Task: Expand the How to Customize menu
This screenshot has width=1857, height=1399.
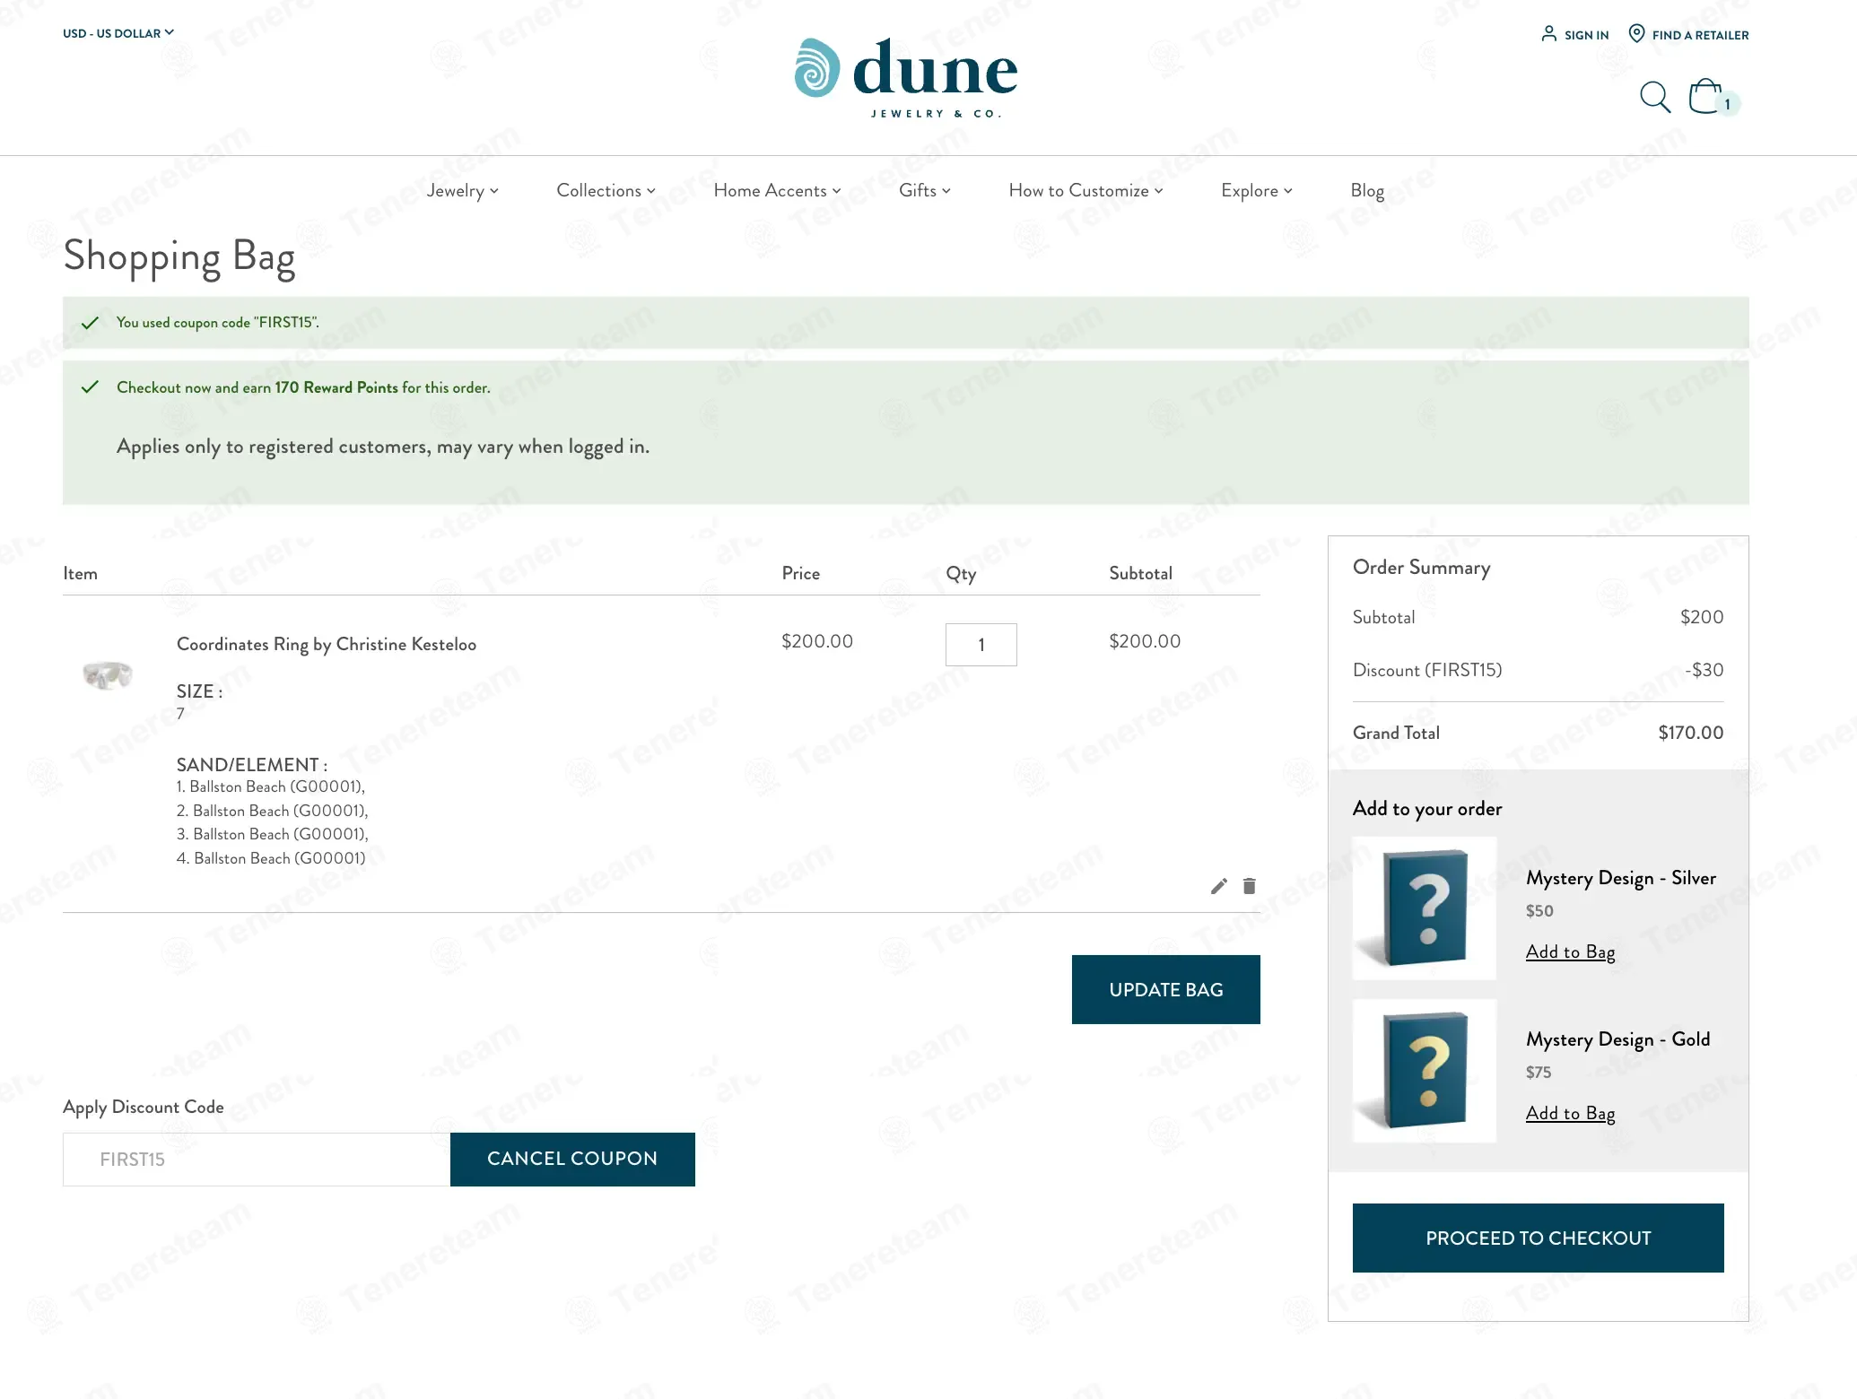Action: pyautogui.click(x=1085, y=190)
